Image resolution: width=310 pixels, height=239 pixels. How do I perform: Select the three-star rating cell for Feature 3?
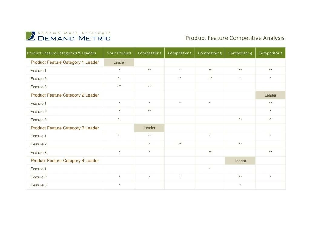[119, 87]
